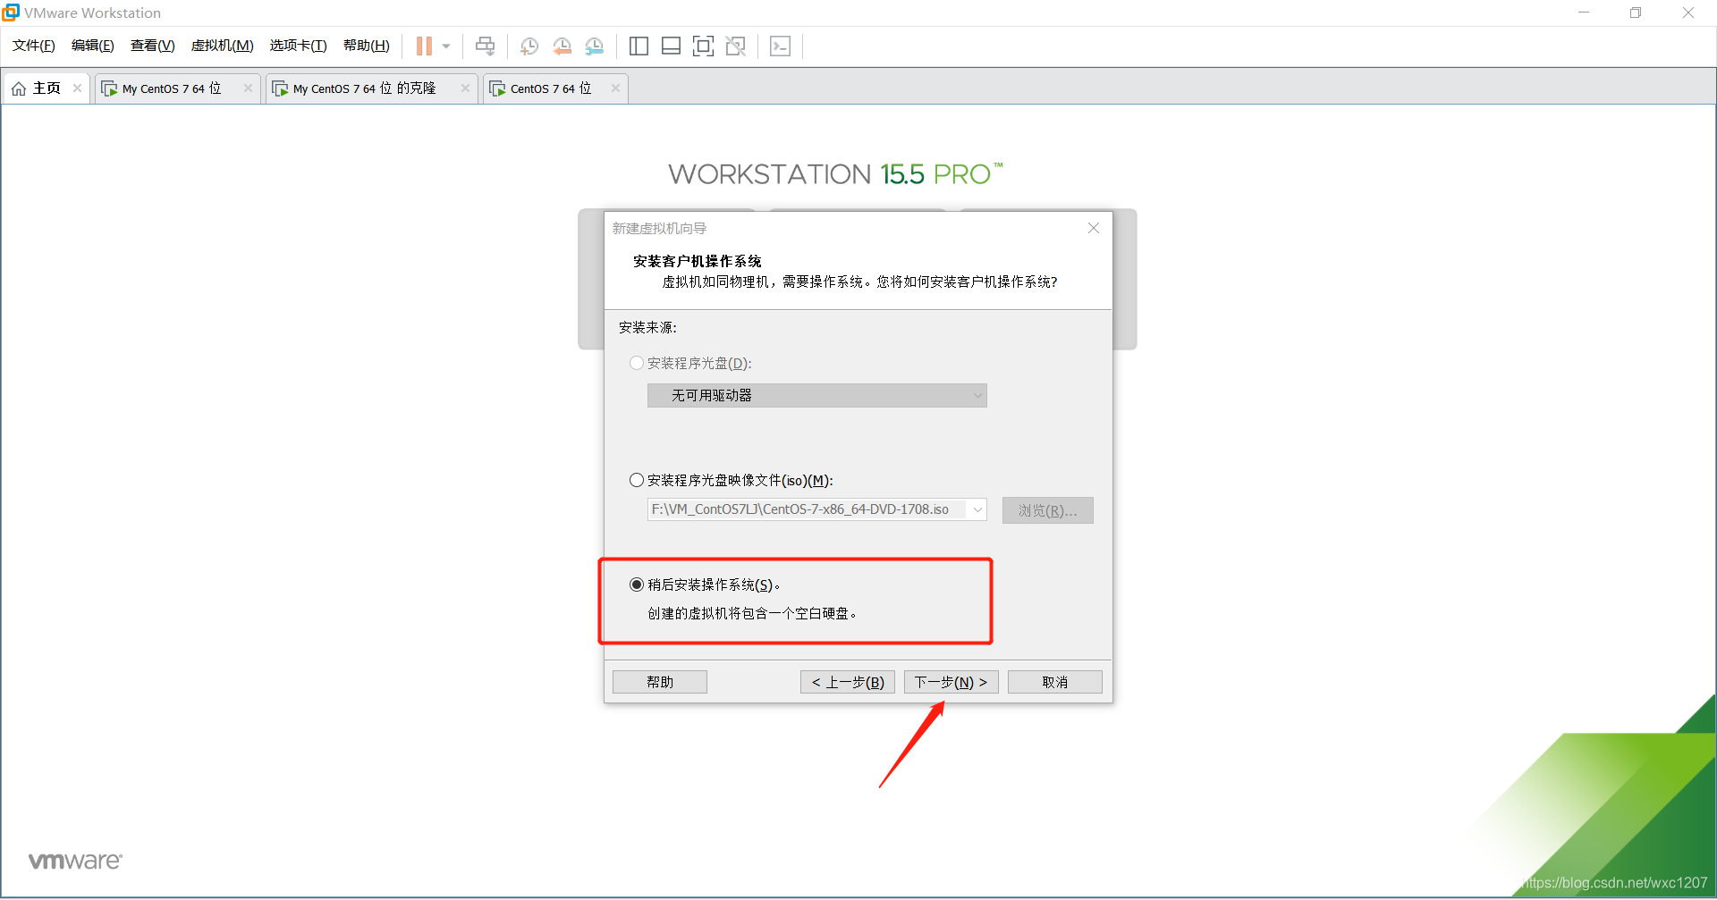Expand the ISO file path dropdown arrow
The image size is (1717, 900).
977,509
